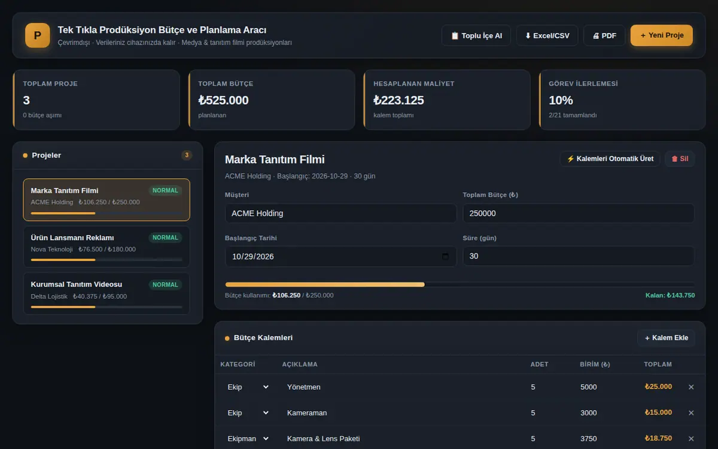
Task: Click the Adet field in Yönetmen row
Action: (x=547, y=387)
